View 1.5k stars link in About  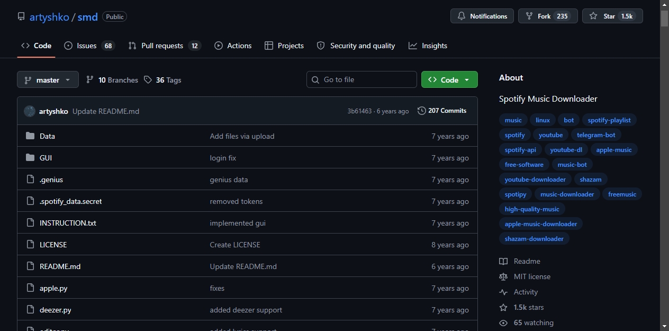(521, 307)
